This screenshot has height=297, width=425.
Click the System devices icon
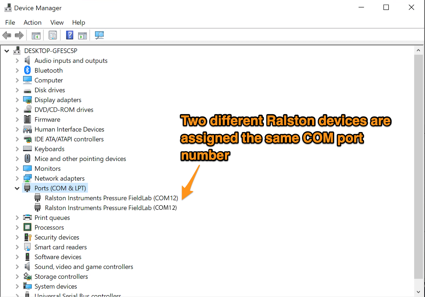click(x=28, y=286)
